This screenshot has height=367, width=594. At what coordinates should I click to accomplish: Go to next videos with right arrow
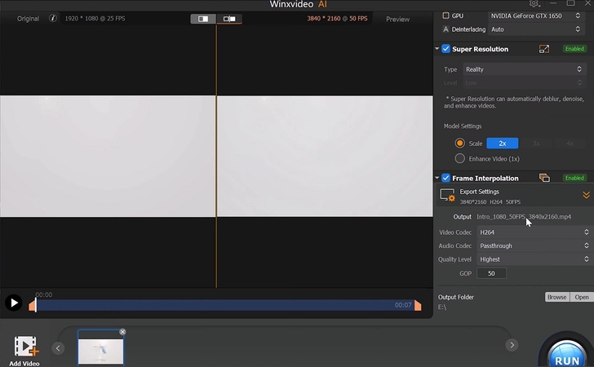[x=512, y=345]
